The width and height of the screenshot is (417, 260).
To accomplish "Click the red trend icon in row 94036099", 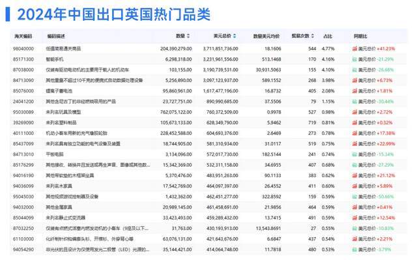I will pyautogui.click(x=354, y=186).
